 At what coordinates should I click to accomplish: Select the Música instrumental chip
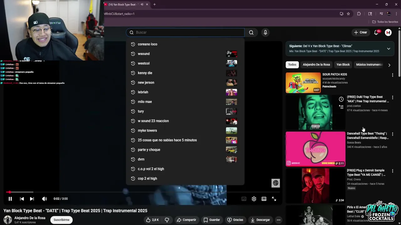tap(369, 65)
